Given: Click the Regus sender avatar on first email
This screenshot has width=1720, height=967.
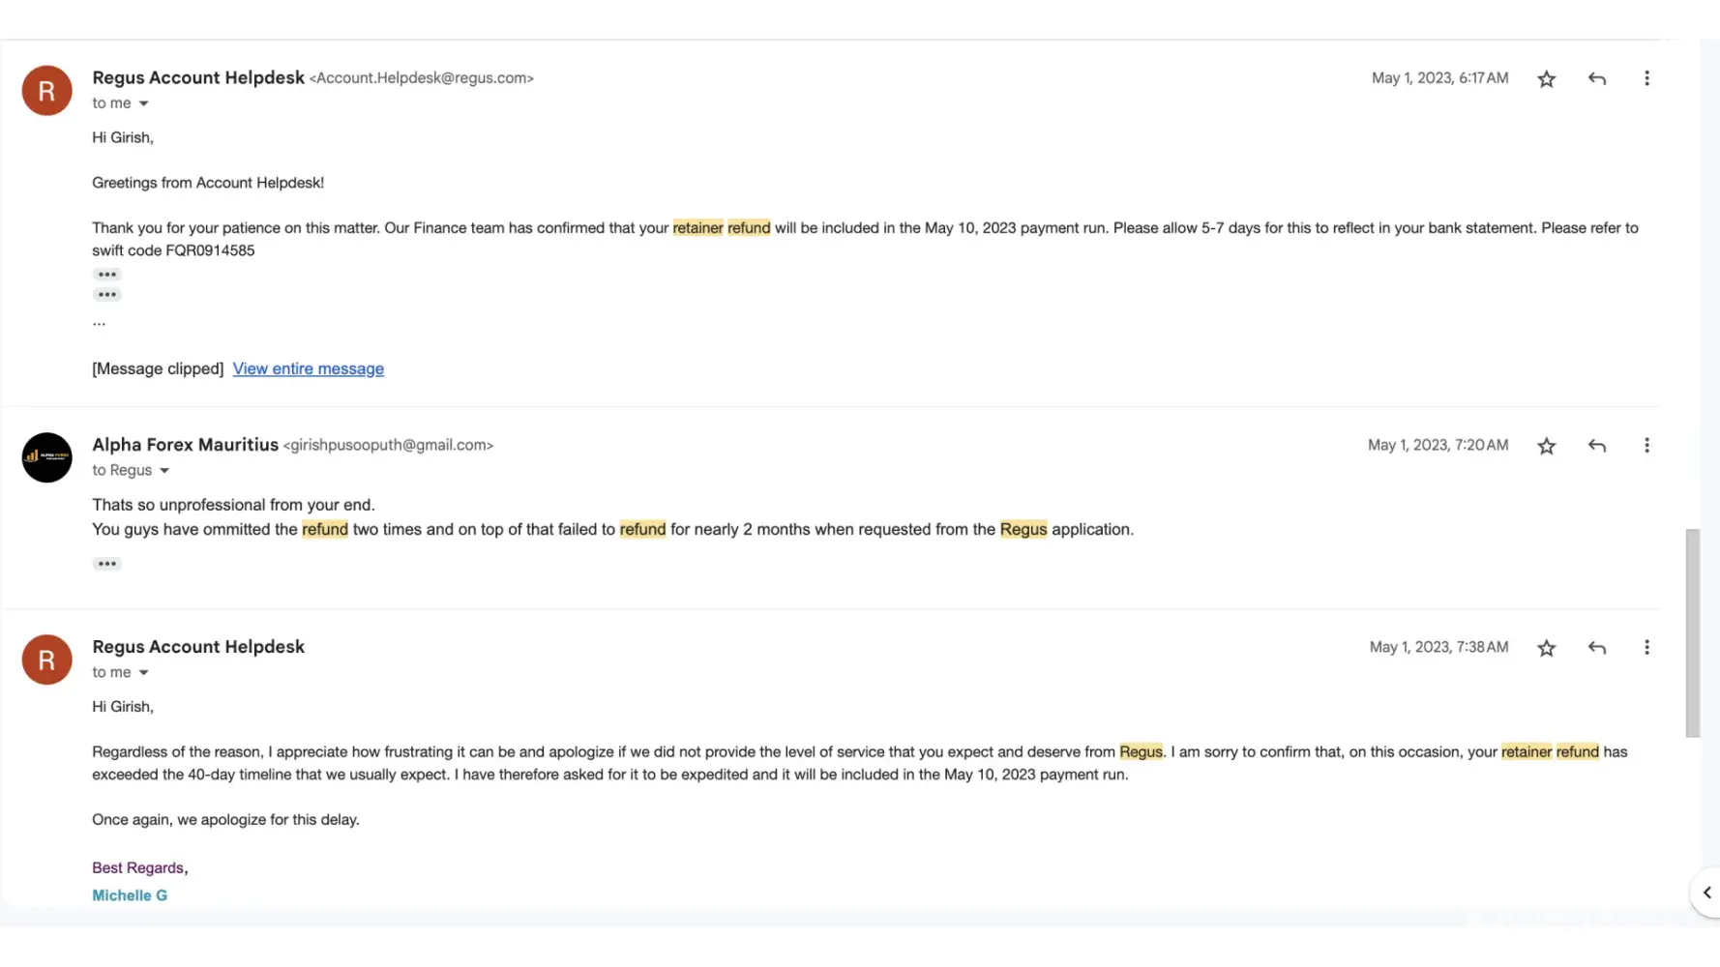Looking at the screenshot, I should 46,91.
